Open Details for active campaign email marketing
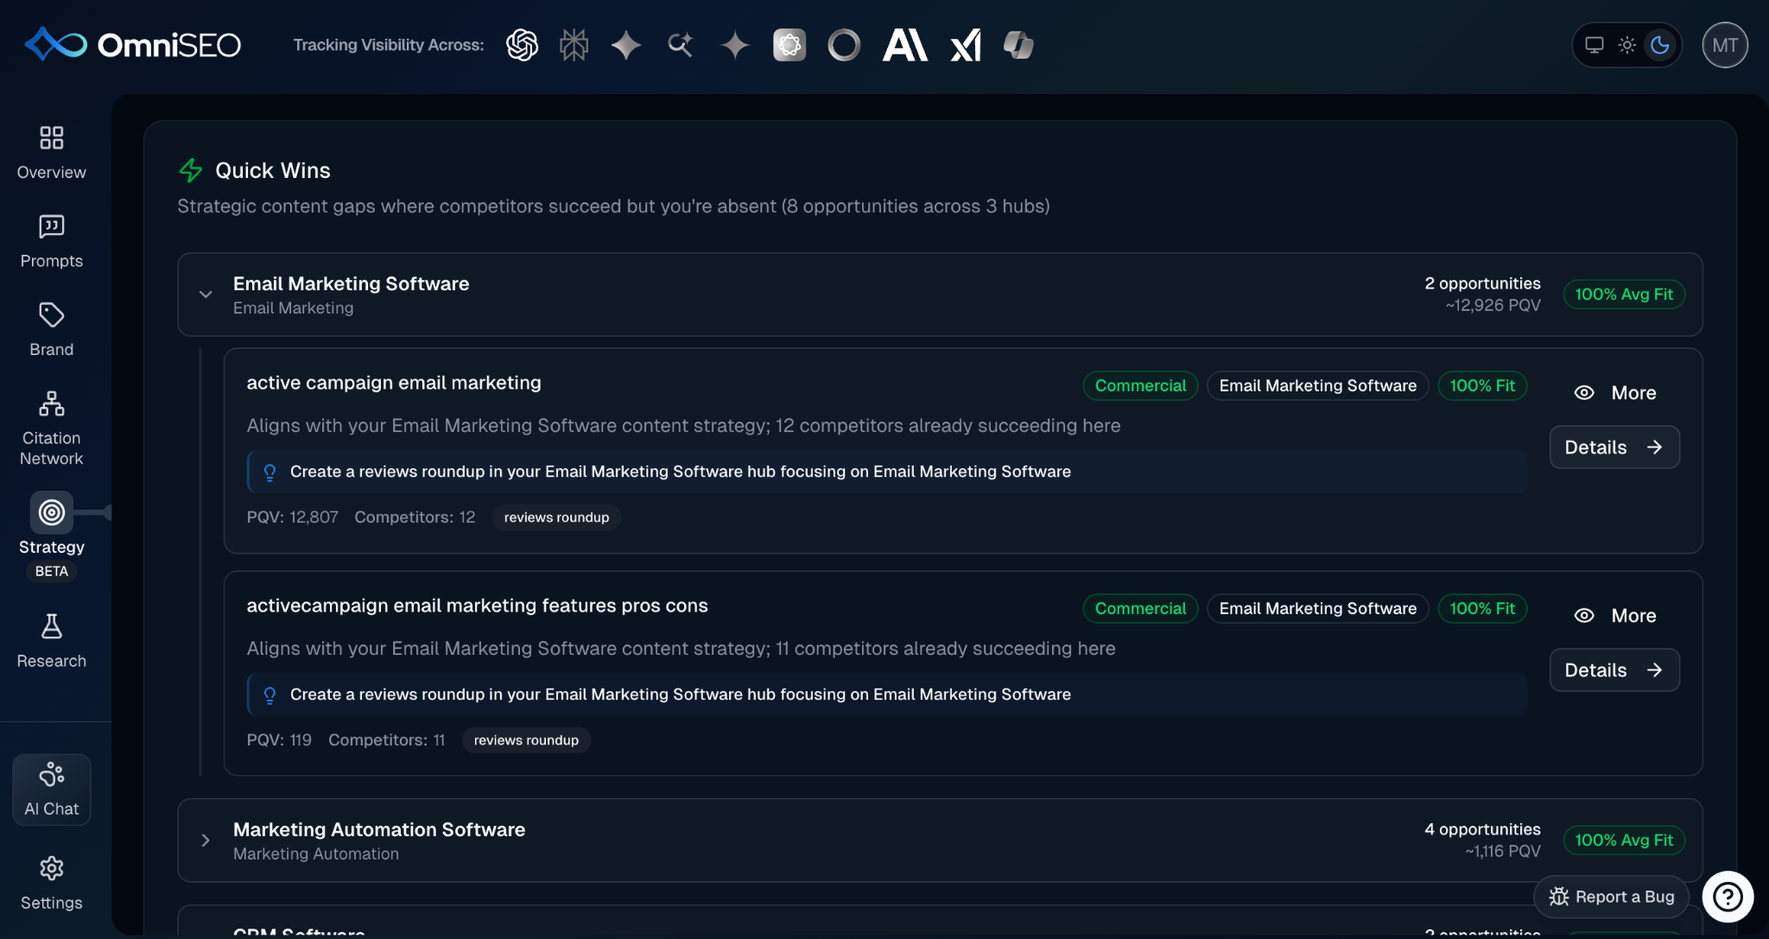1769x939 pixels. 1614,447
